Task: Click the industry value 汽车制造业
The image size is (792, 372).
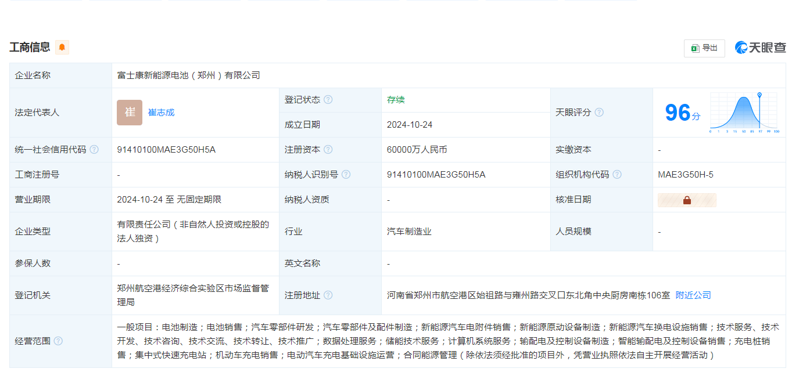Action: click(409, 232)
